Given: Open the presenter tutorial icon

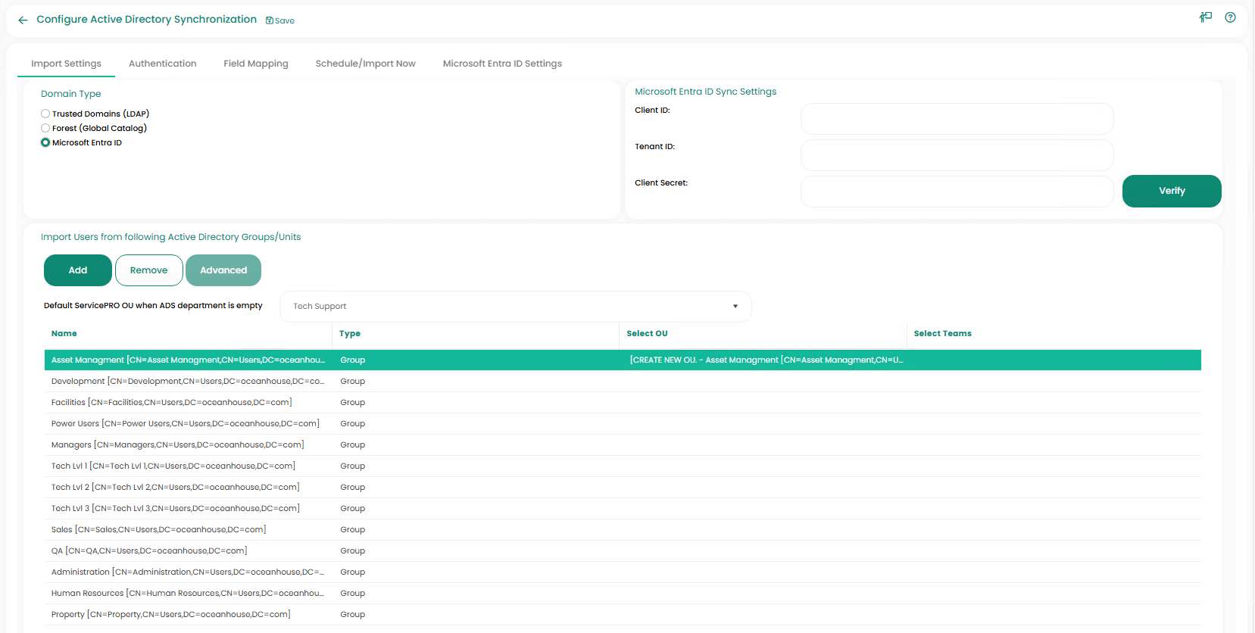Looking at the screenshot, I should 1205,17.
